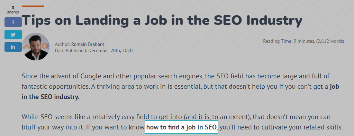Share the post on LinkedIn
Image resolution: width=354 pixels, height=136 pixels.
[13, 47]
